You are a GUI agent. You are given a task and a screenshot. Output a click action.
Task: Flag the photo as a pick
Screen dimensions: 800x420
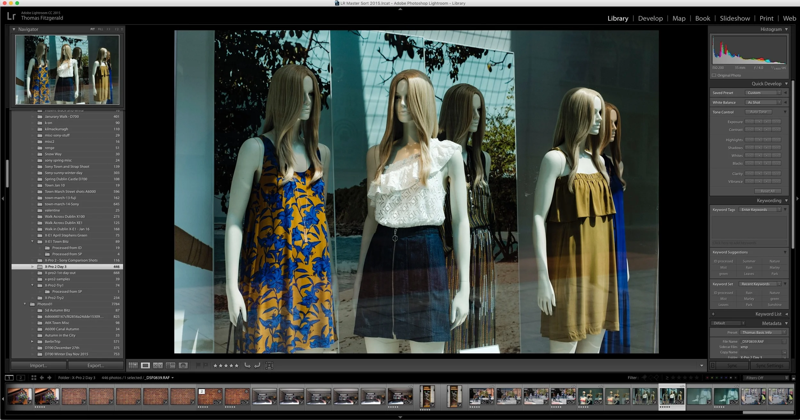[199, 365]
